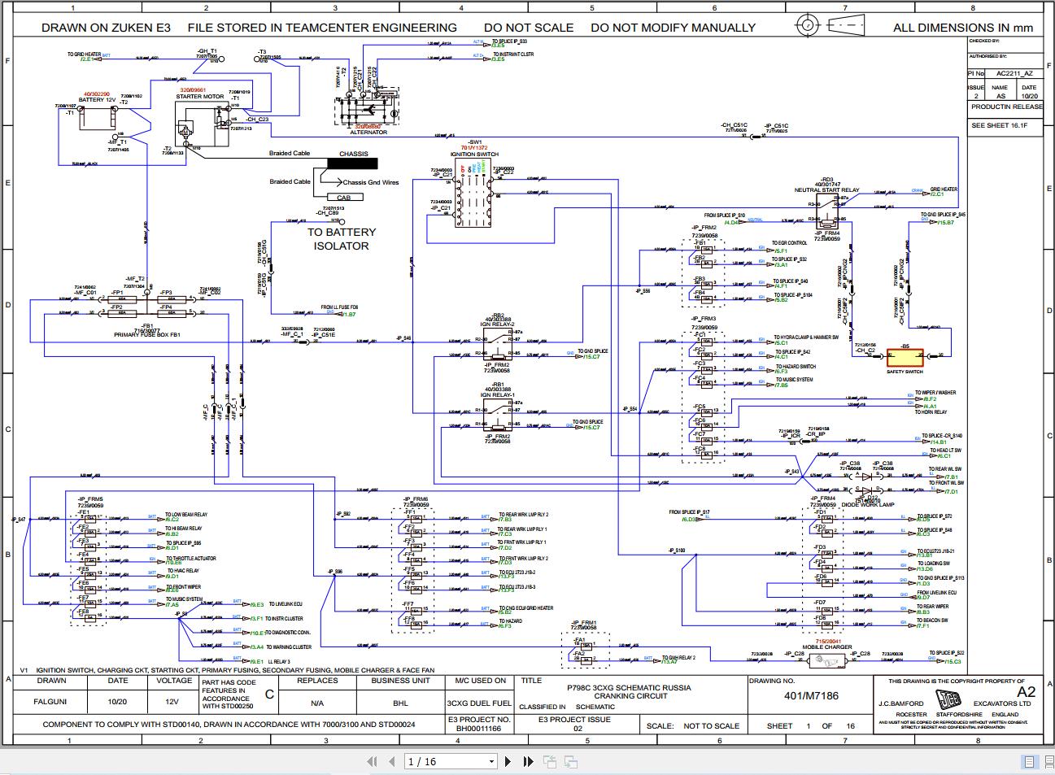
Task: Click the 'DO NOT MODIFY MANUALLY' header text
Action: tap(674, 28)
